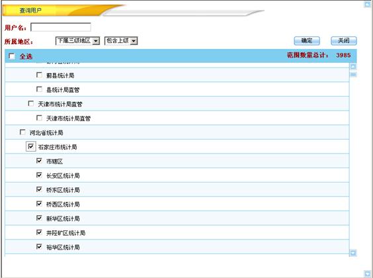The height and width of the screenshot is (278, 373).
Task: Select the 天津市统计局直管 parent row label
Action: pos(60,104)
